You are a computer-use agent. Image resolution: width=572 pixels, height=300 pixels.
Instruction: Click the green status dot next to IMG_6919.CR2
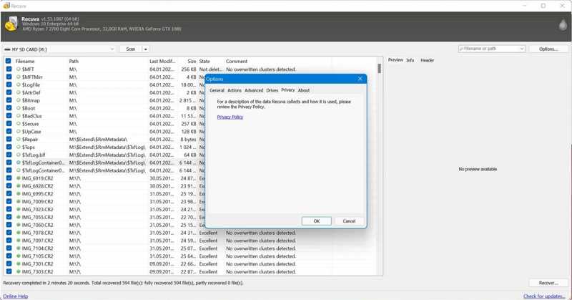point(19,178)
